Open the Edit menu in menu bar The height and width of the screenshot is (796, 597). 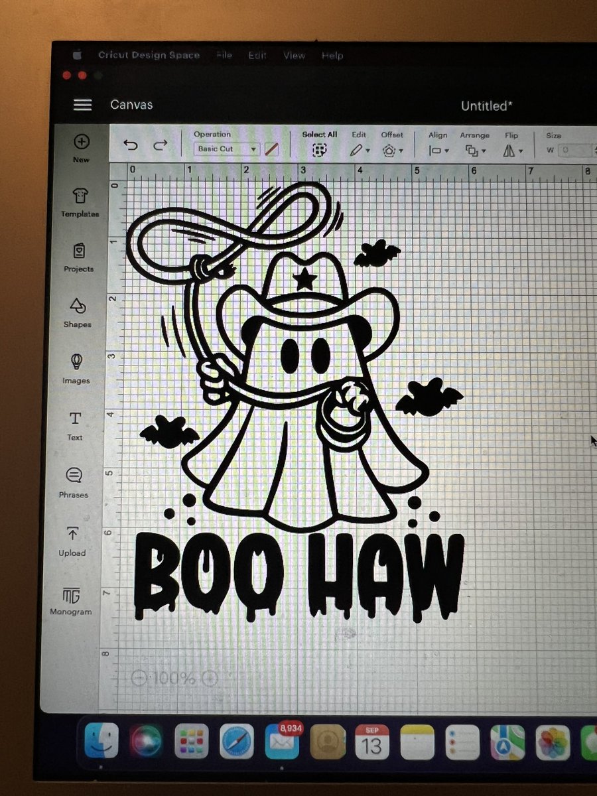257,56
